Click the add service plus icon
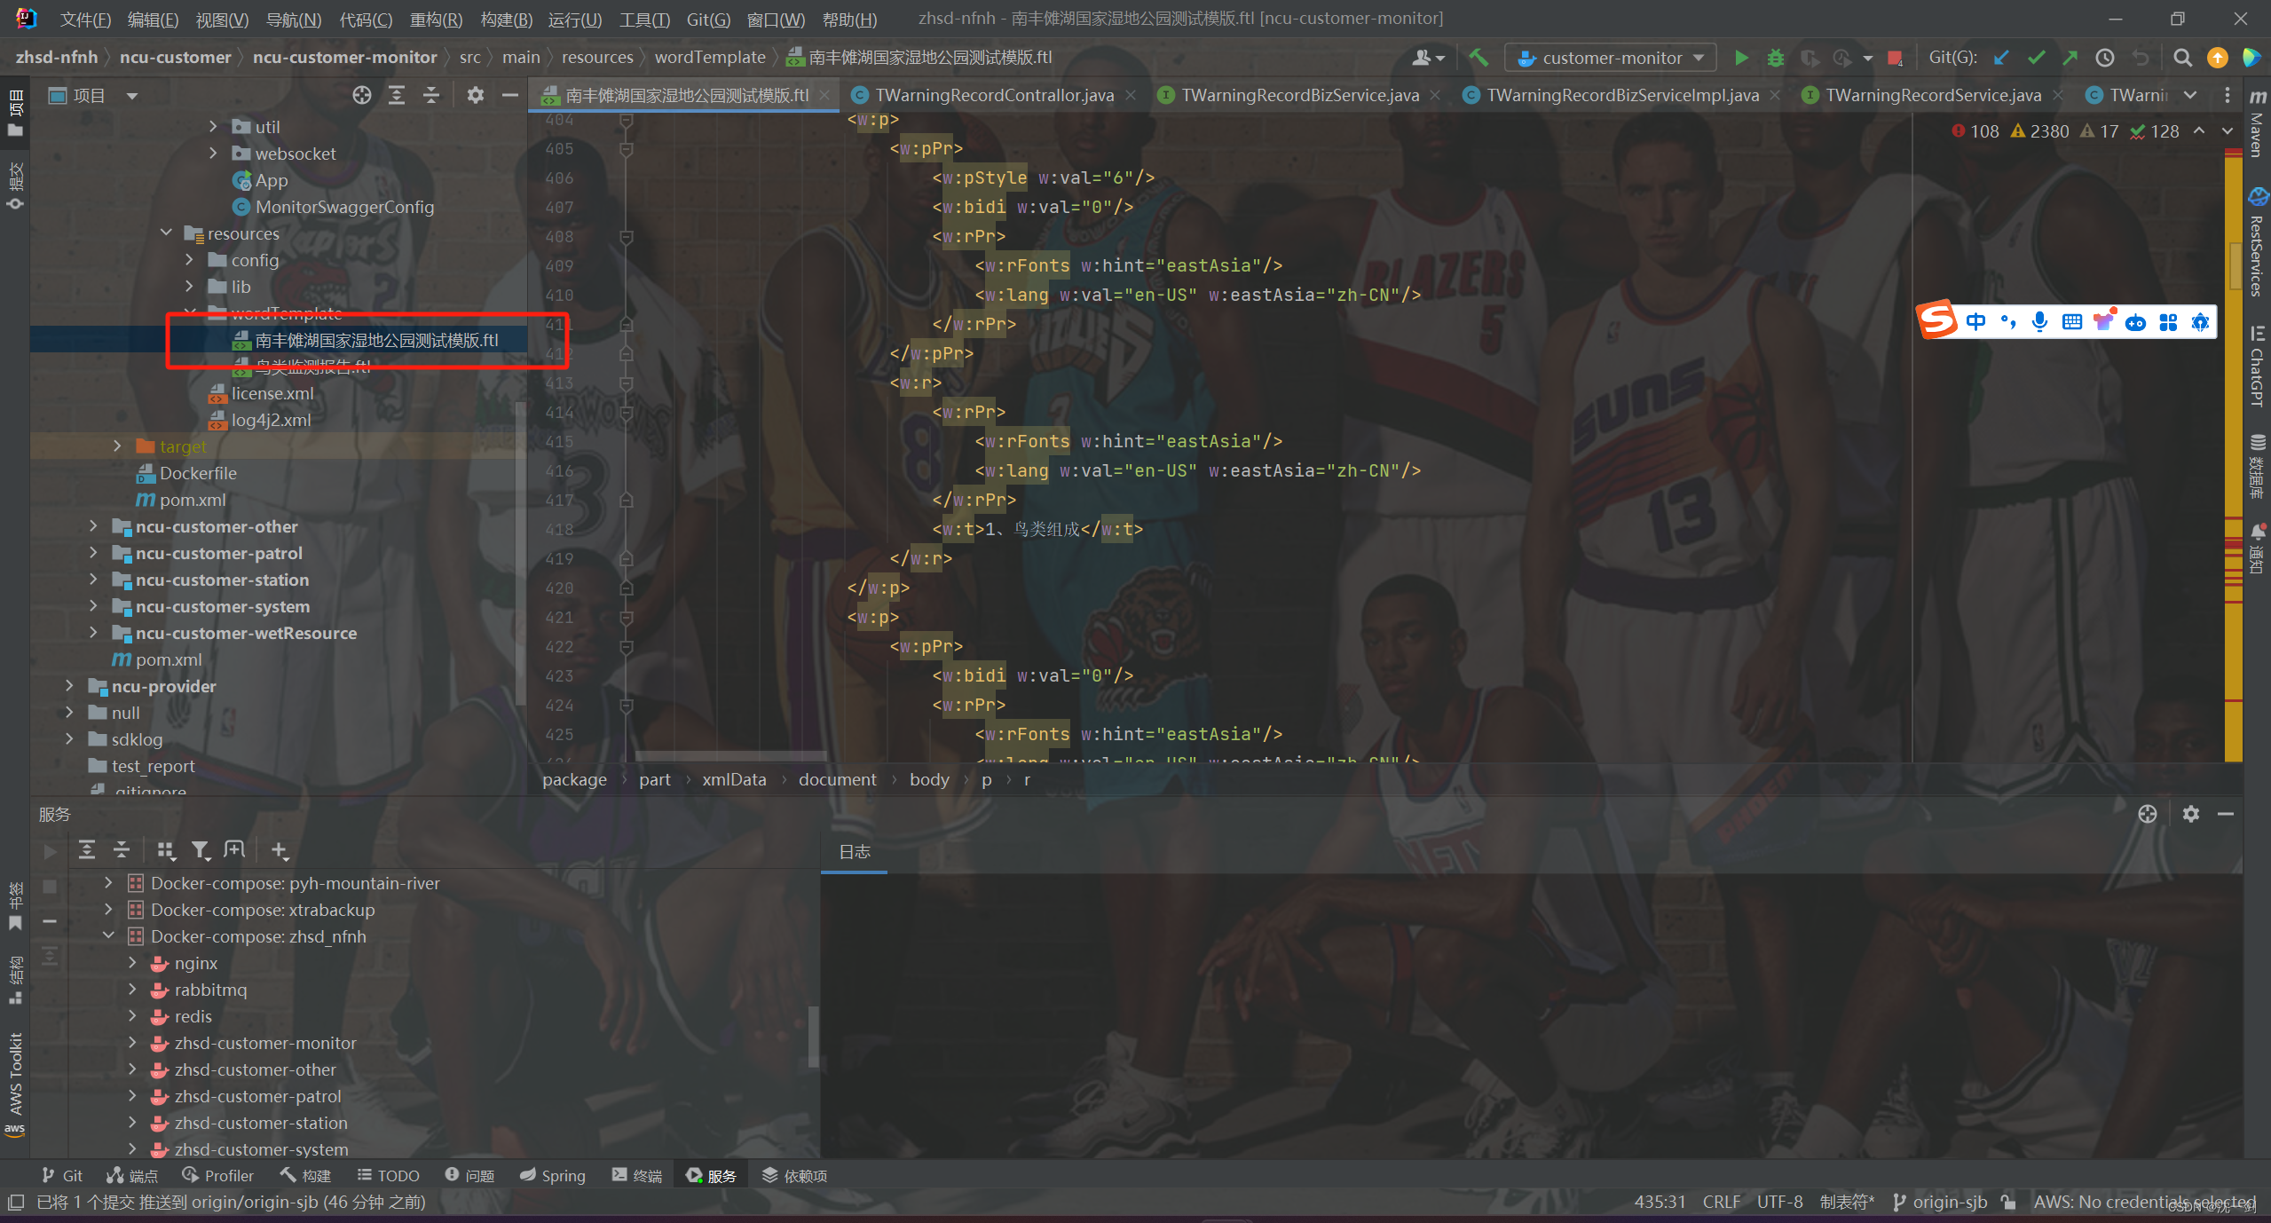 [279, 850]
